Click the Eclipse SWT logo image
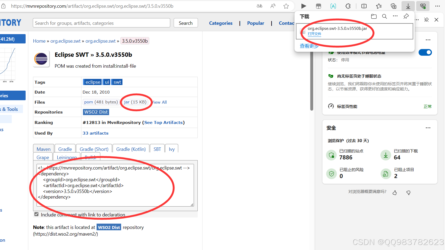 pos(41,59)
